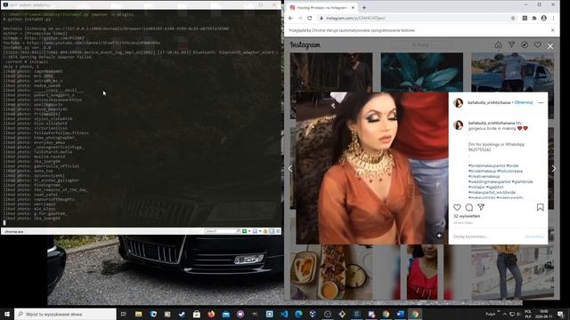Screen dimensions: 570x320
Task: Click the #bride hashtag
Action: coord(513,166)
